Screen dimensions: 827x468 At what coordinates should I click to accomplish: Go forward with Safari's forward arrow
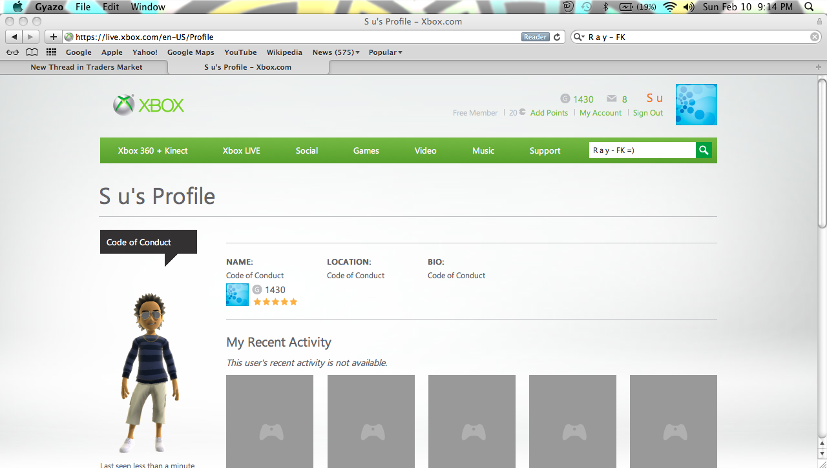coord(31,37)
